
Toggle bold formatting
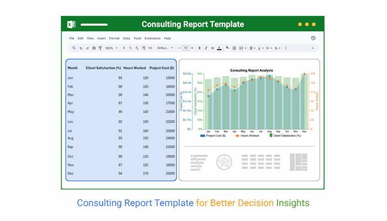200,48
